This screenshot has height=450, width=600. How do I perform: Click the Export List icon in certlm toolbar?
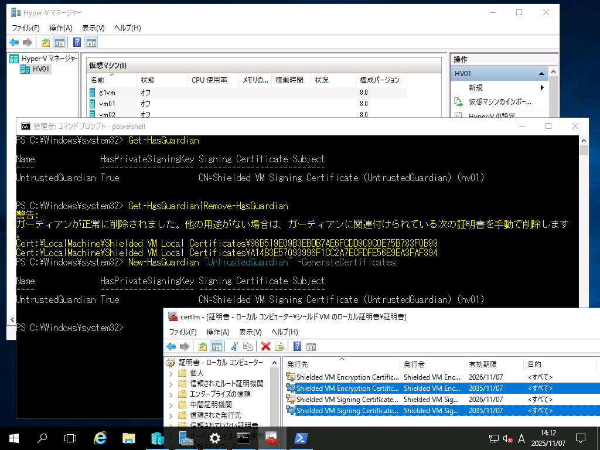pos(278,346)
